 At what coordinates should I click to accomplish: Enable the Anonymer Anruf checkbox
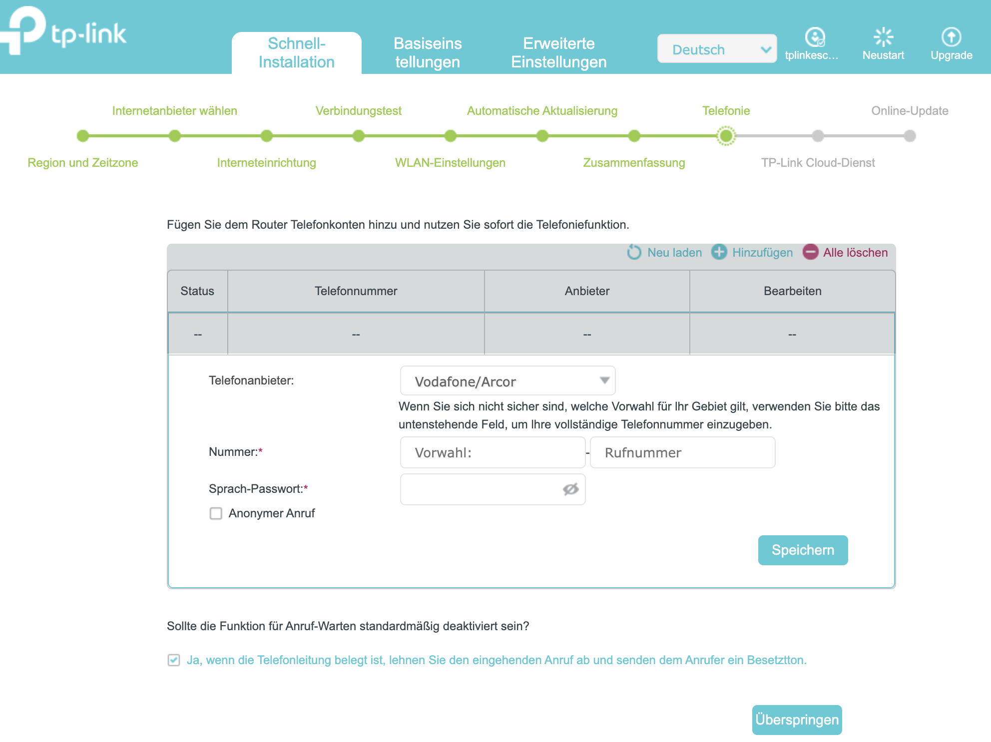point(216,513)
